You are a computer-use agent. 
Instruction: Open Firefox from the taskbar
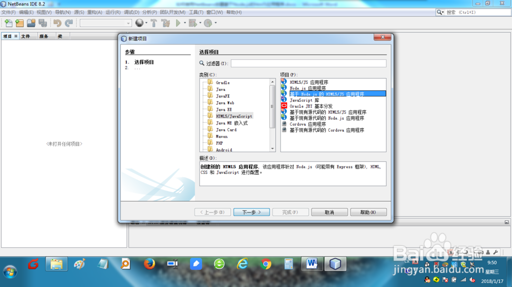(x=149, y=264)
